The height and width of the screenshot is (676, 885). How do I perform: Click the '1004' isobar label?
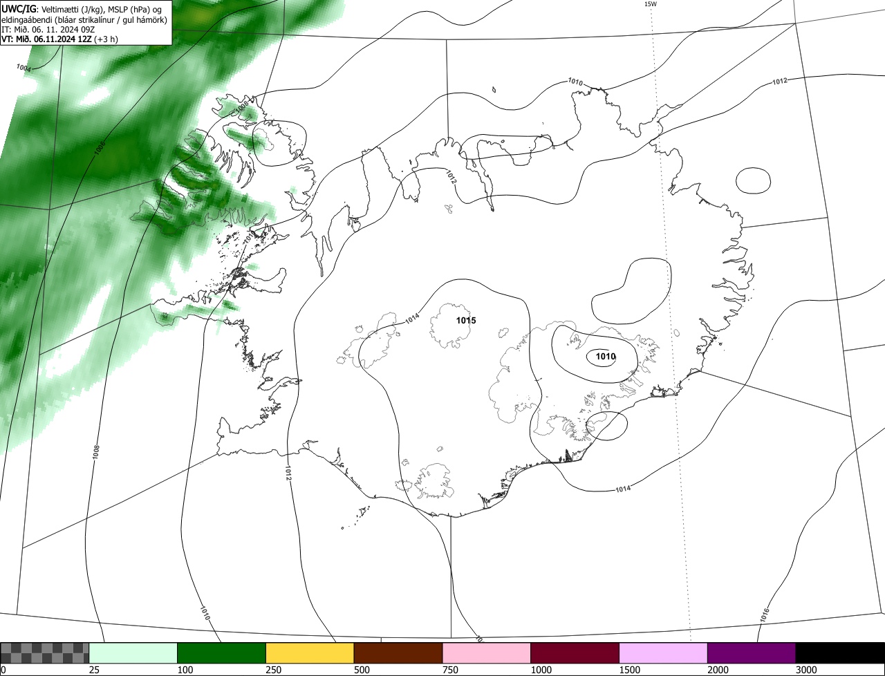point(24,68)
